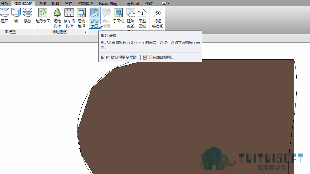The height and width of the screenshot is (174, 310).
Task: Click the 地形表面 (Toposurface) tool
Action: coord(43,16)
